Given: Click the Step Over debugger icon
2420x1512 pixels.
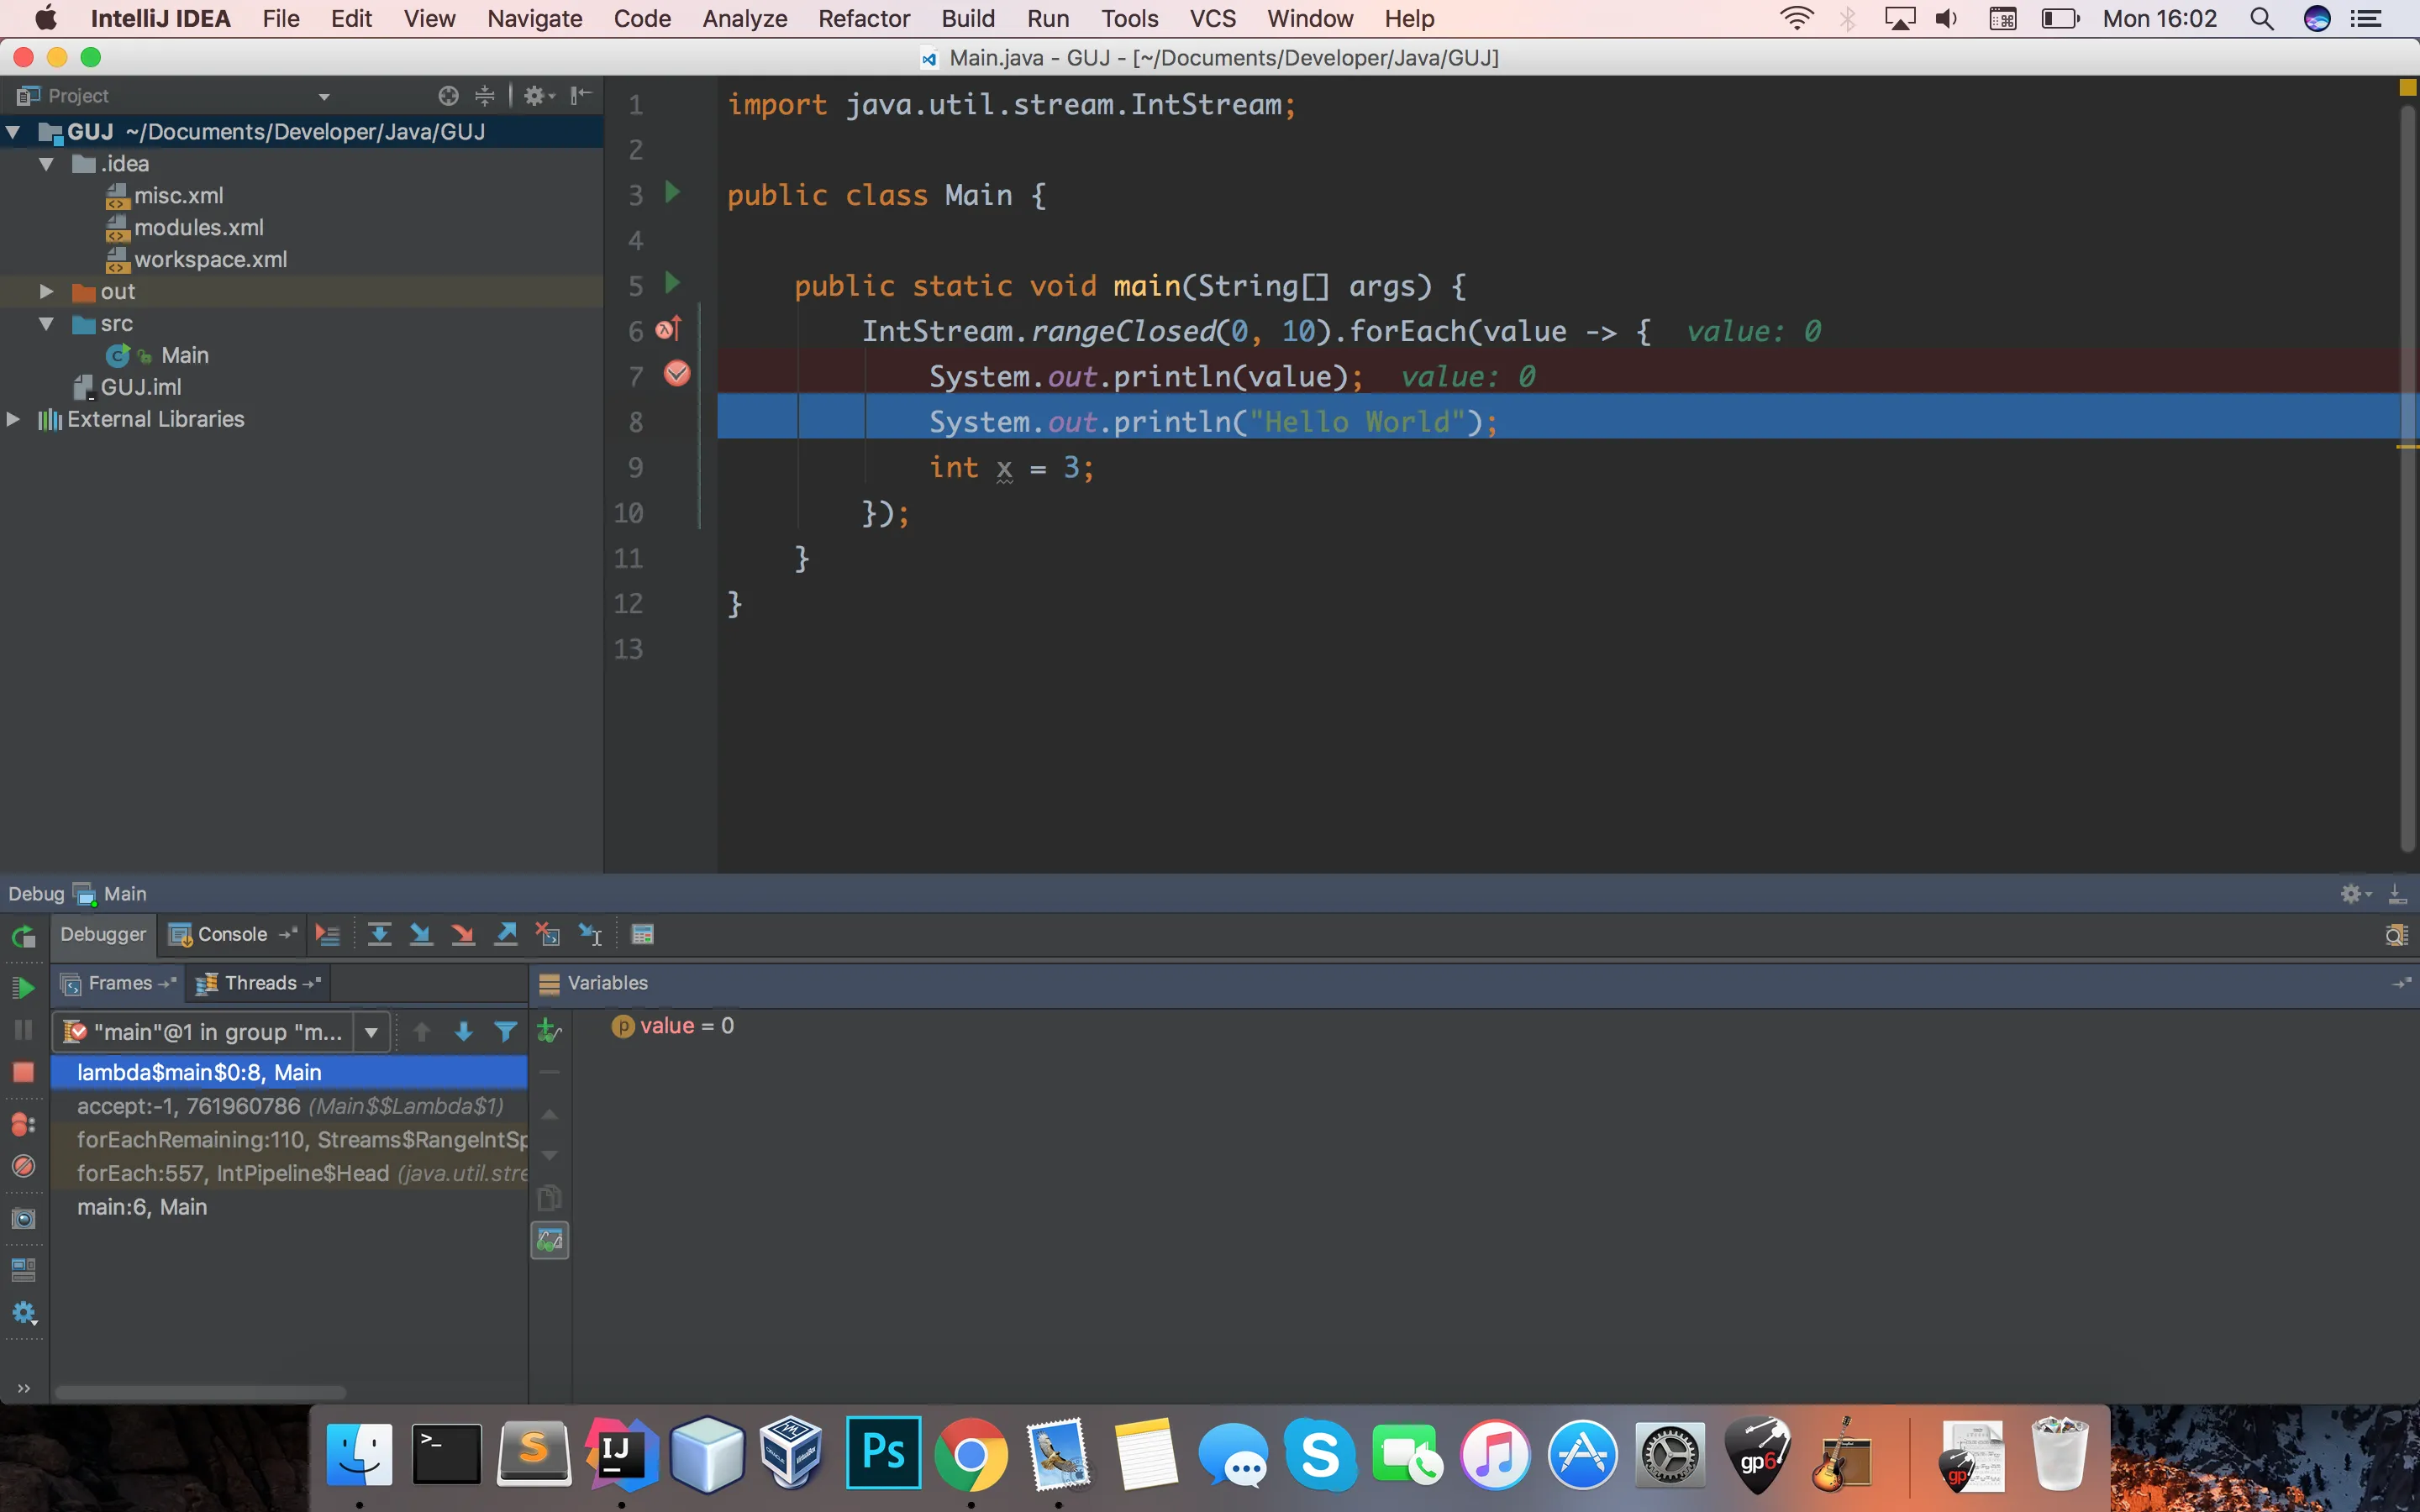Looking at the screenshot, I should pyautogui.click(x=379, y=934).
